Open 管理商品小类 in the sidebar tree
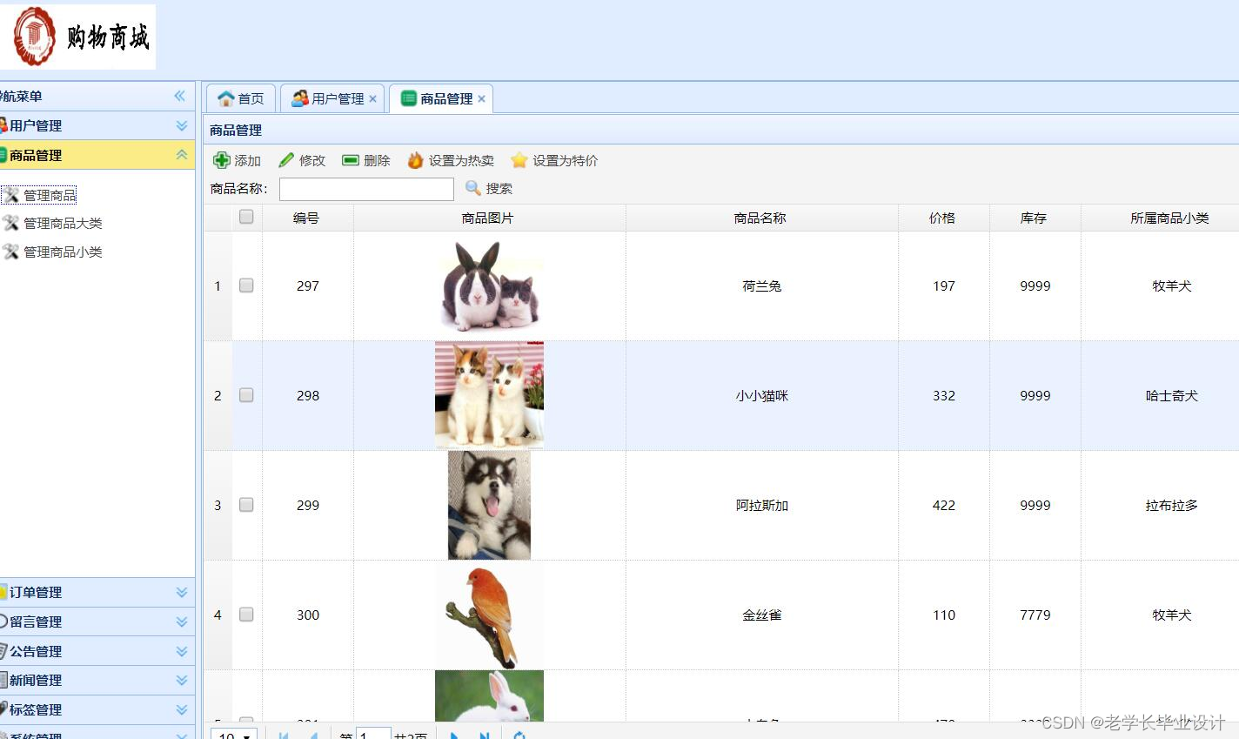1239x739 pixels. click(x=52, y=252)
